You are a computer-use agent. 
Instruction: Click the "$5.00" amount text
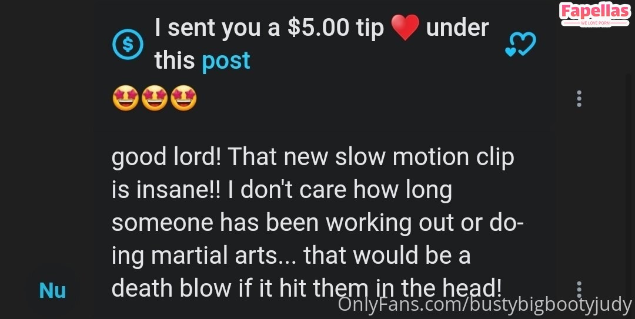click(318, 28)
